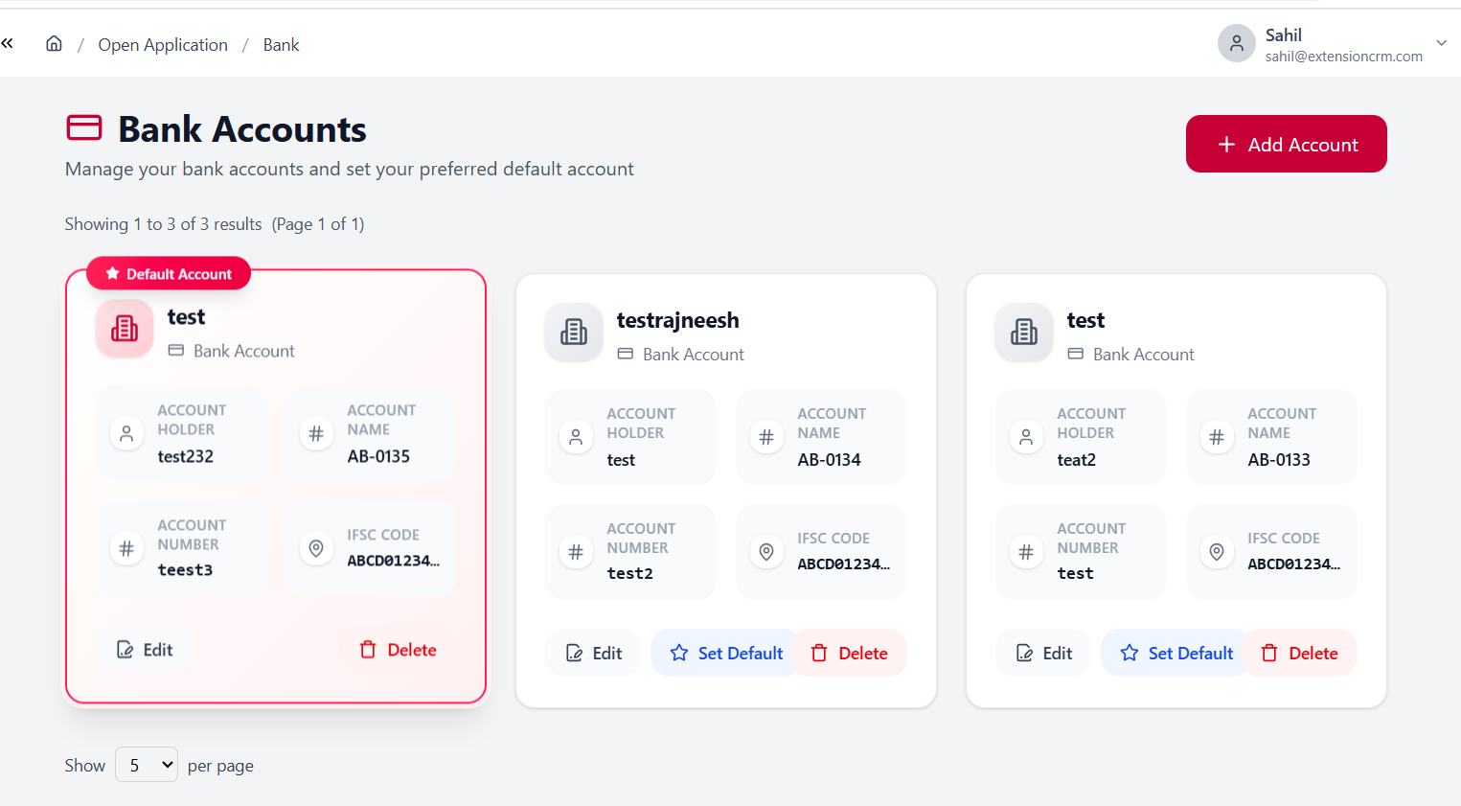Go to Open Application breadcrumb
Viewport: 1461px width, 806px height.
point(163,45)
